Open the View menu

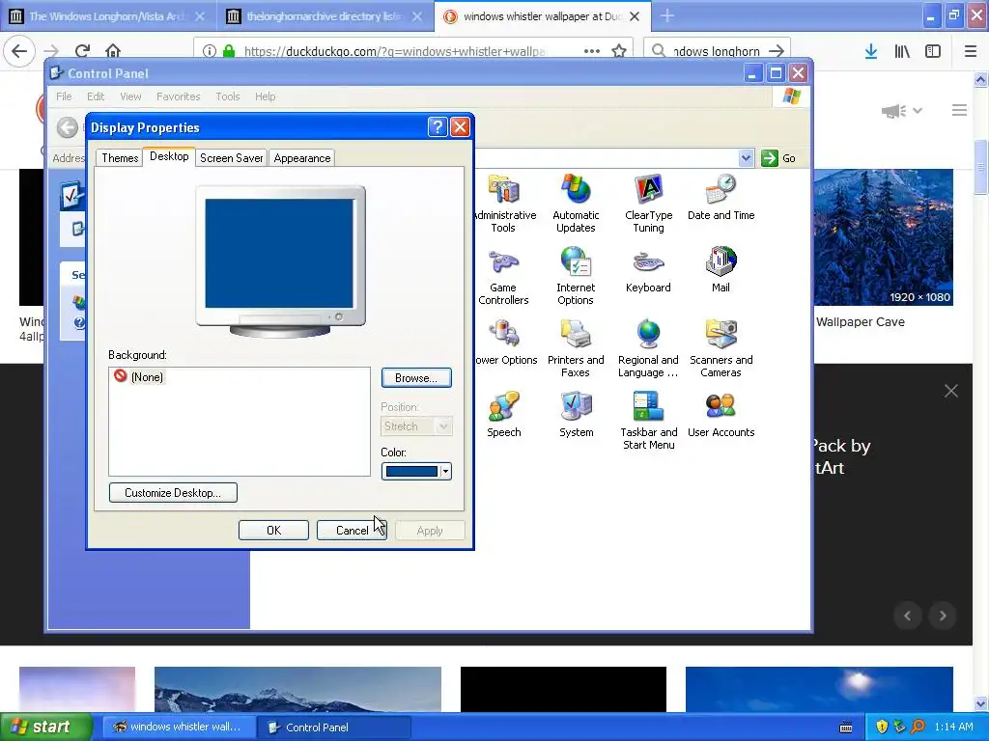click(x=130, y=96)
